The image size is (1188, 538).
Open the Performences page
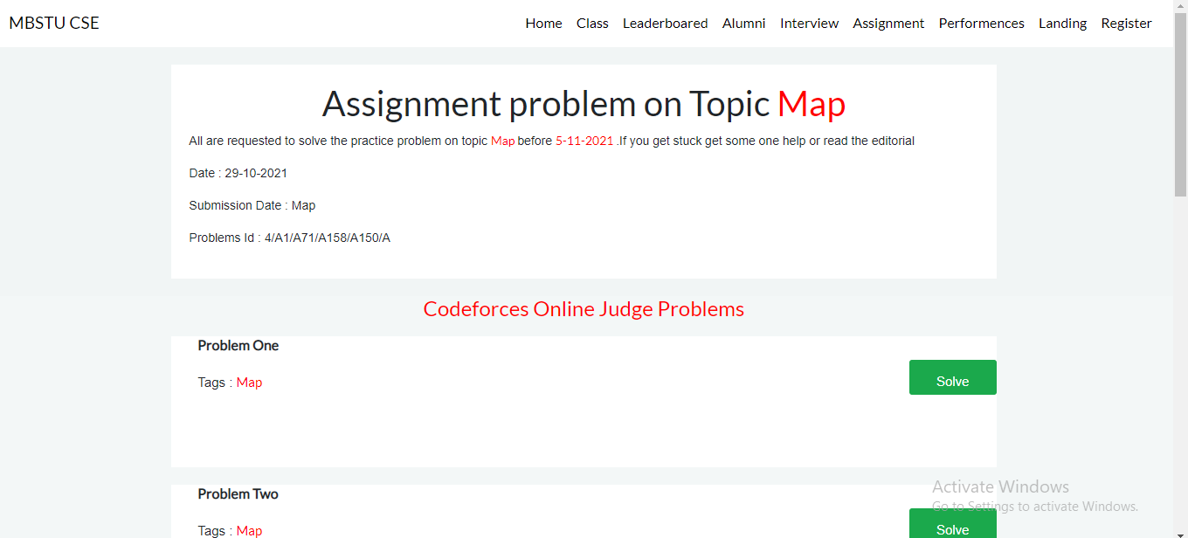pos(981,23)
